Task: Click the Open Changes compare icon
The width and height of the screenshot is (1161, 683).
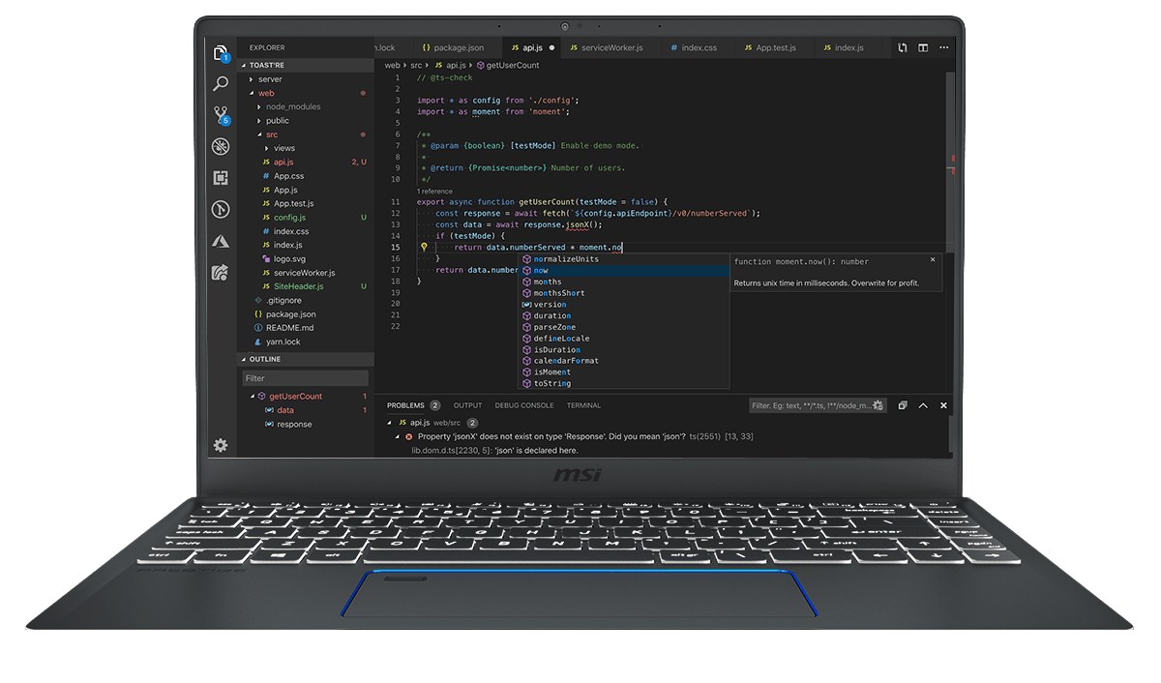Action: [903, 47]
